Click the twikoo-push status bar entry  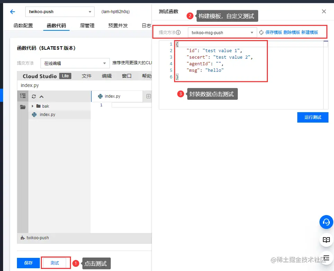(x=35, y=238)
